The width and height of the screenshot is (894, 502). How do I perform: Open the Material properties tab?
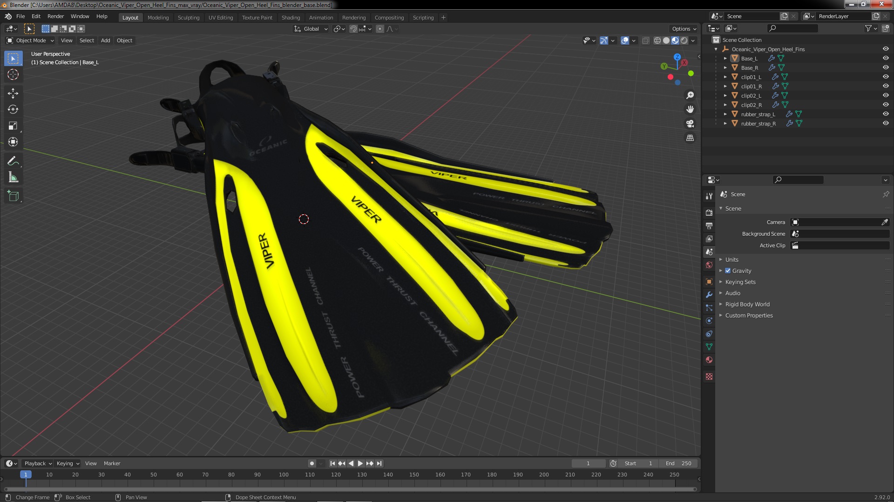point(709,360)
